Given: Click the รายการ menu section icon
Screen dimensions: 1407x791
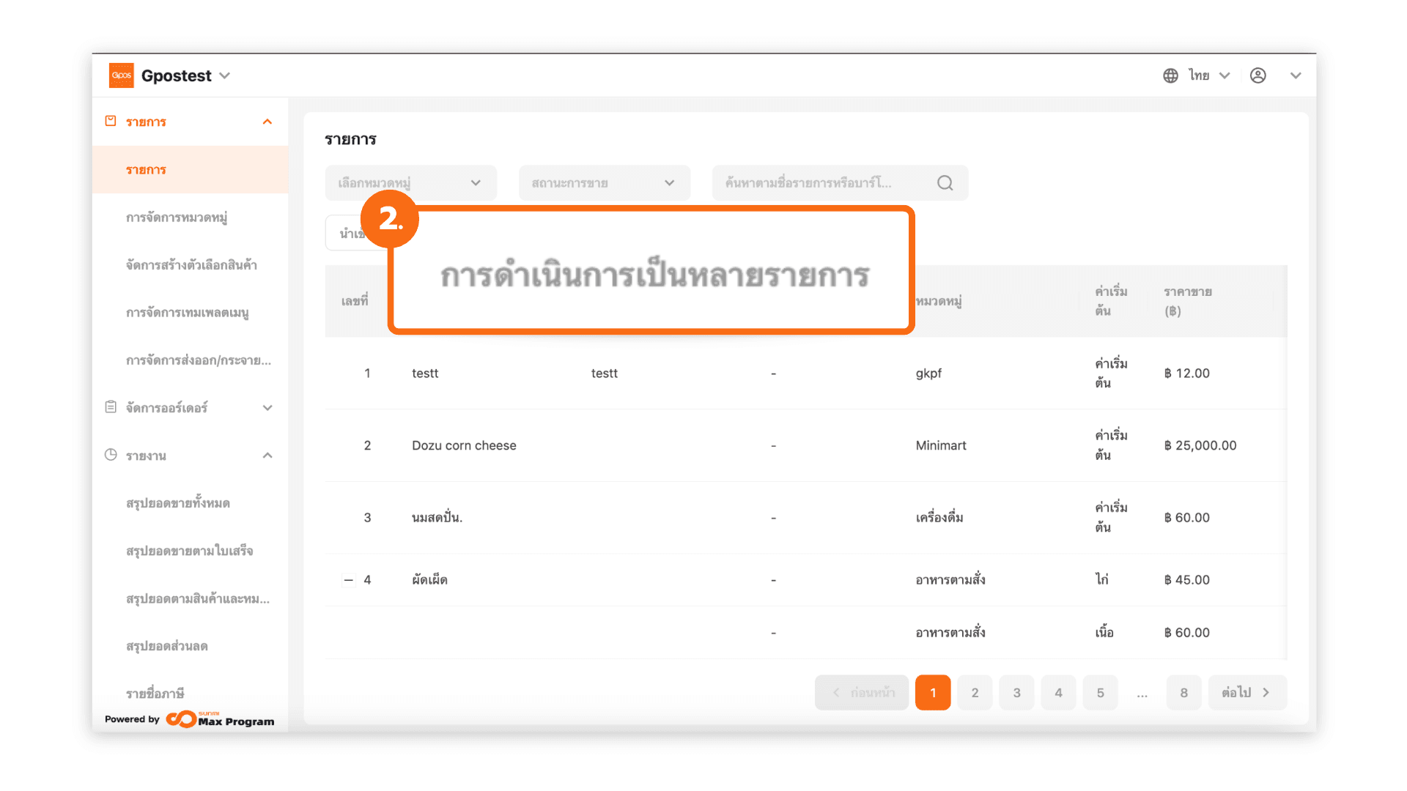Looking at the screenshot, I should click(111, 121).
